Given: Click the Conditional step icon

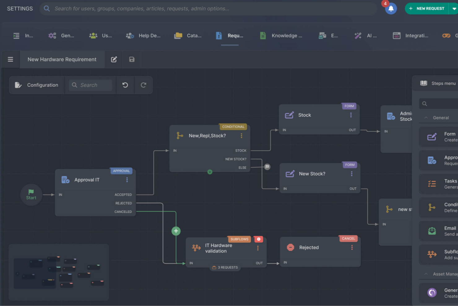Looking at the screenshot, I should pos(431,207).
